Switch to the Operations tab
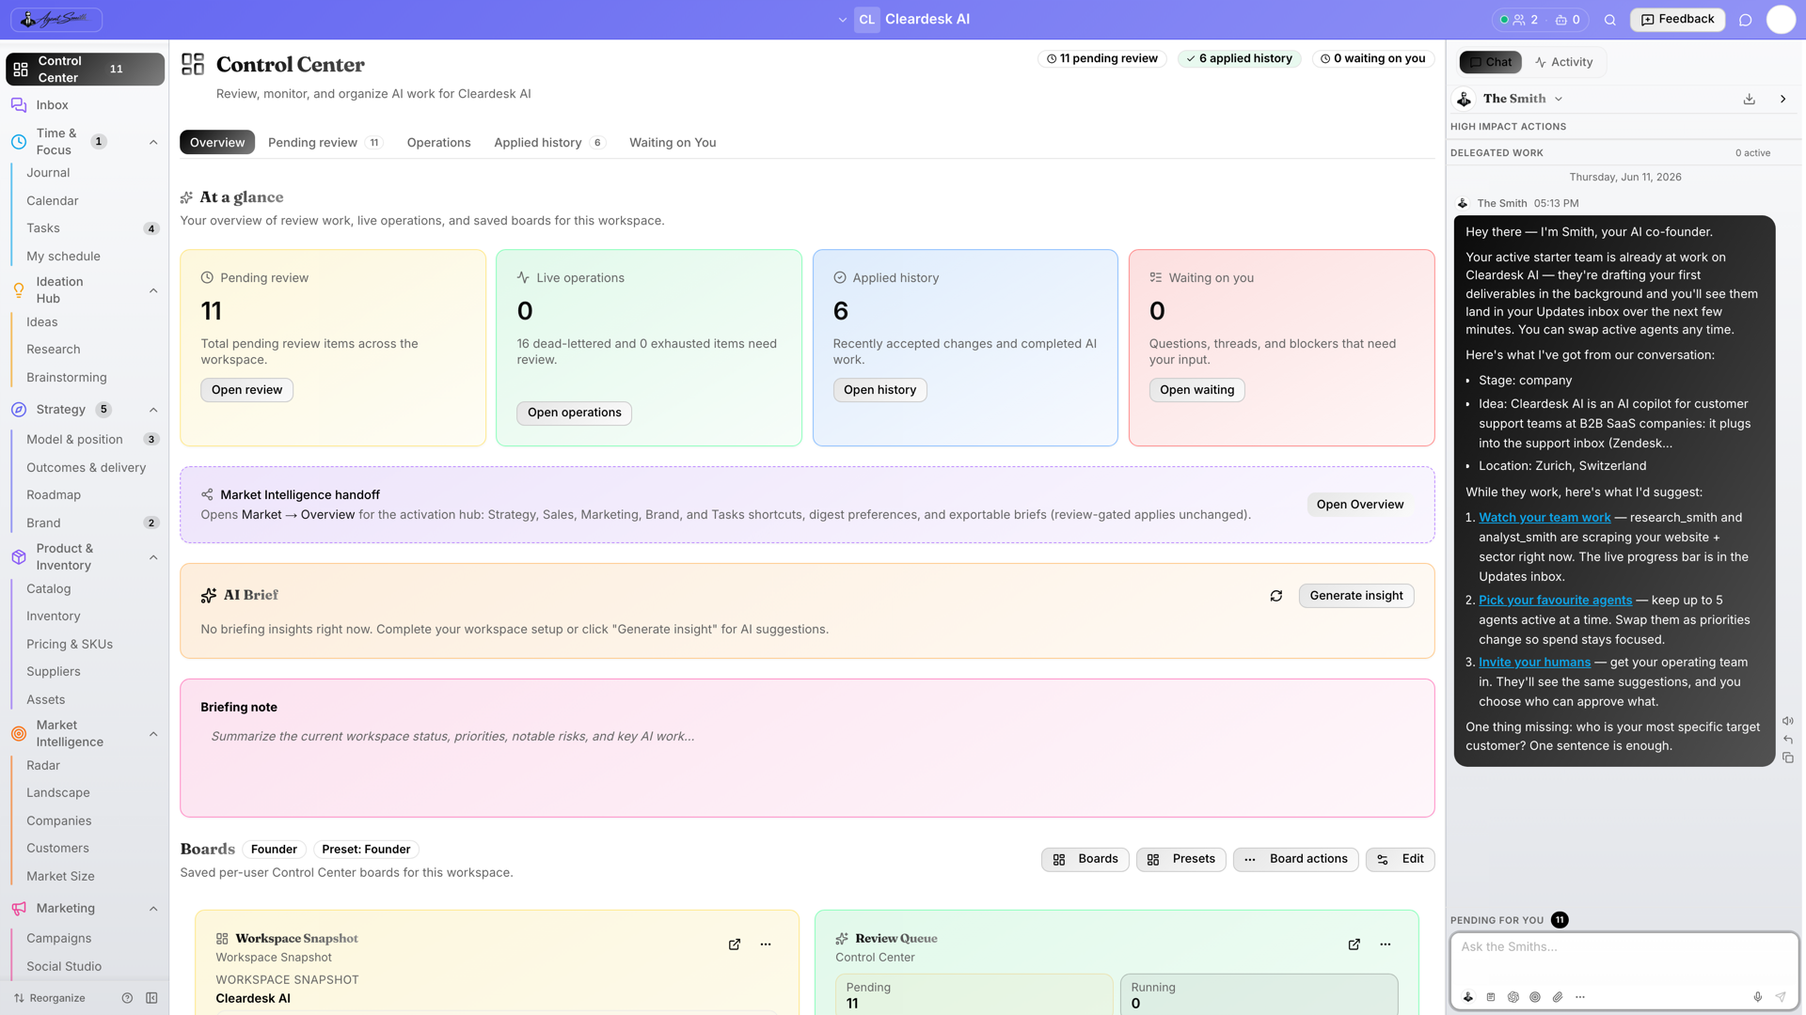The image size is (1806, 1015). 438,143
